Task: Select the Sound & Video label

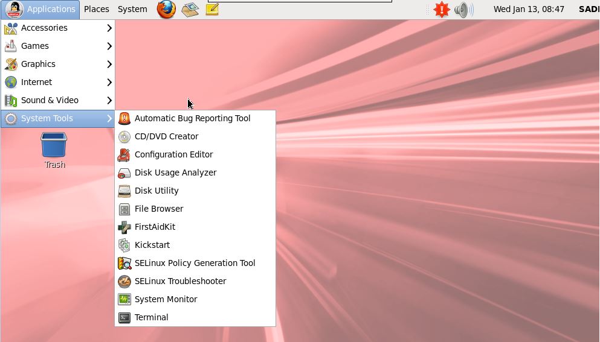Action: coord(50,100)
